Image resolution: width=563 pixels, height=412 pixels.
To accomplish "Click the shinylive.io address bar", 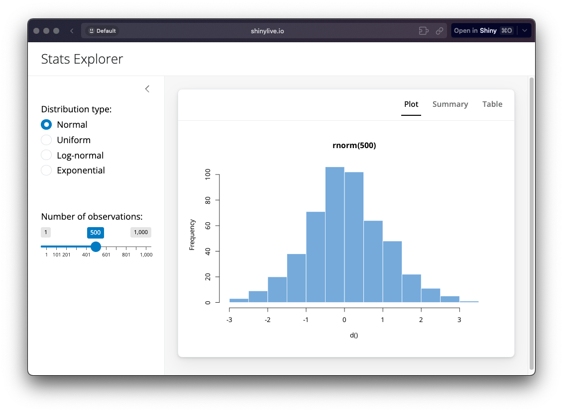I will [x=268, y=31].
